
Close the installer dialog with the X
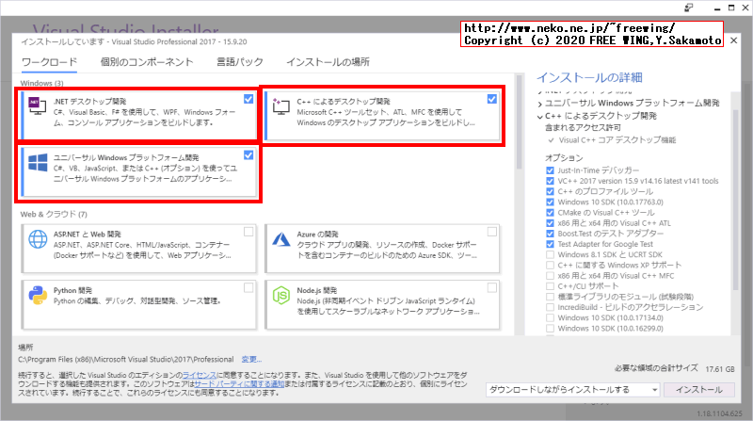733,40
